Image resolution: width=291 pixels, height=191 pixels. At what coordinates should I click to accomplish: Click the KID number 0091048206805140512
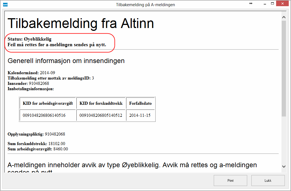point(101,115)
